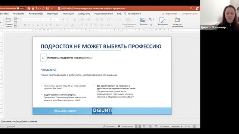Click the Create slide icon
Screen dimensions: 239x134
(x=8, y=20)
